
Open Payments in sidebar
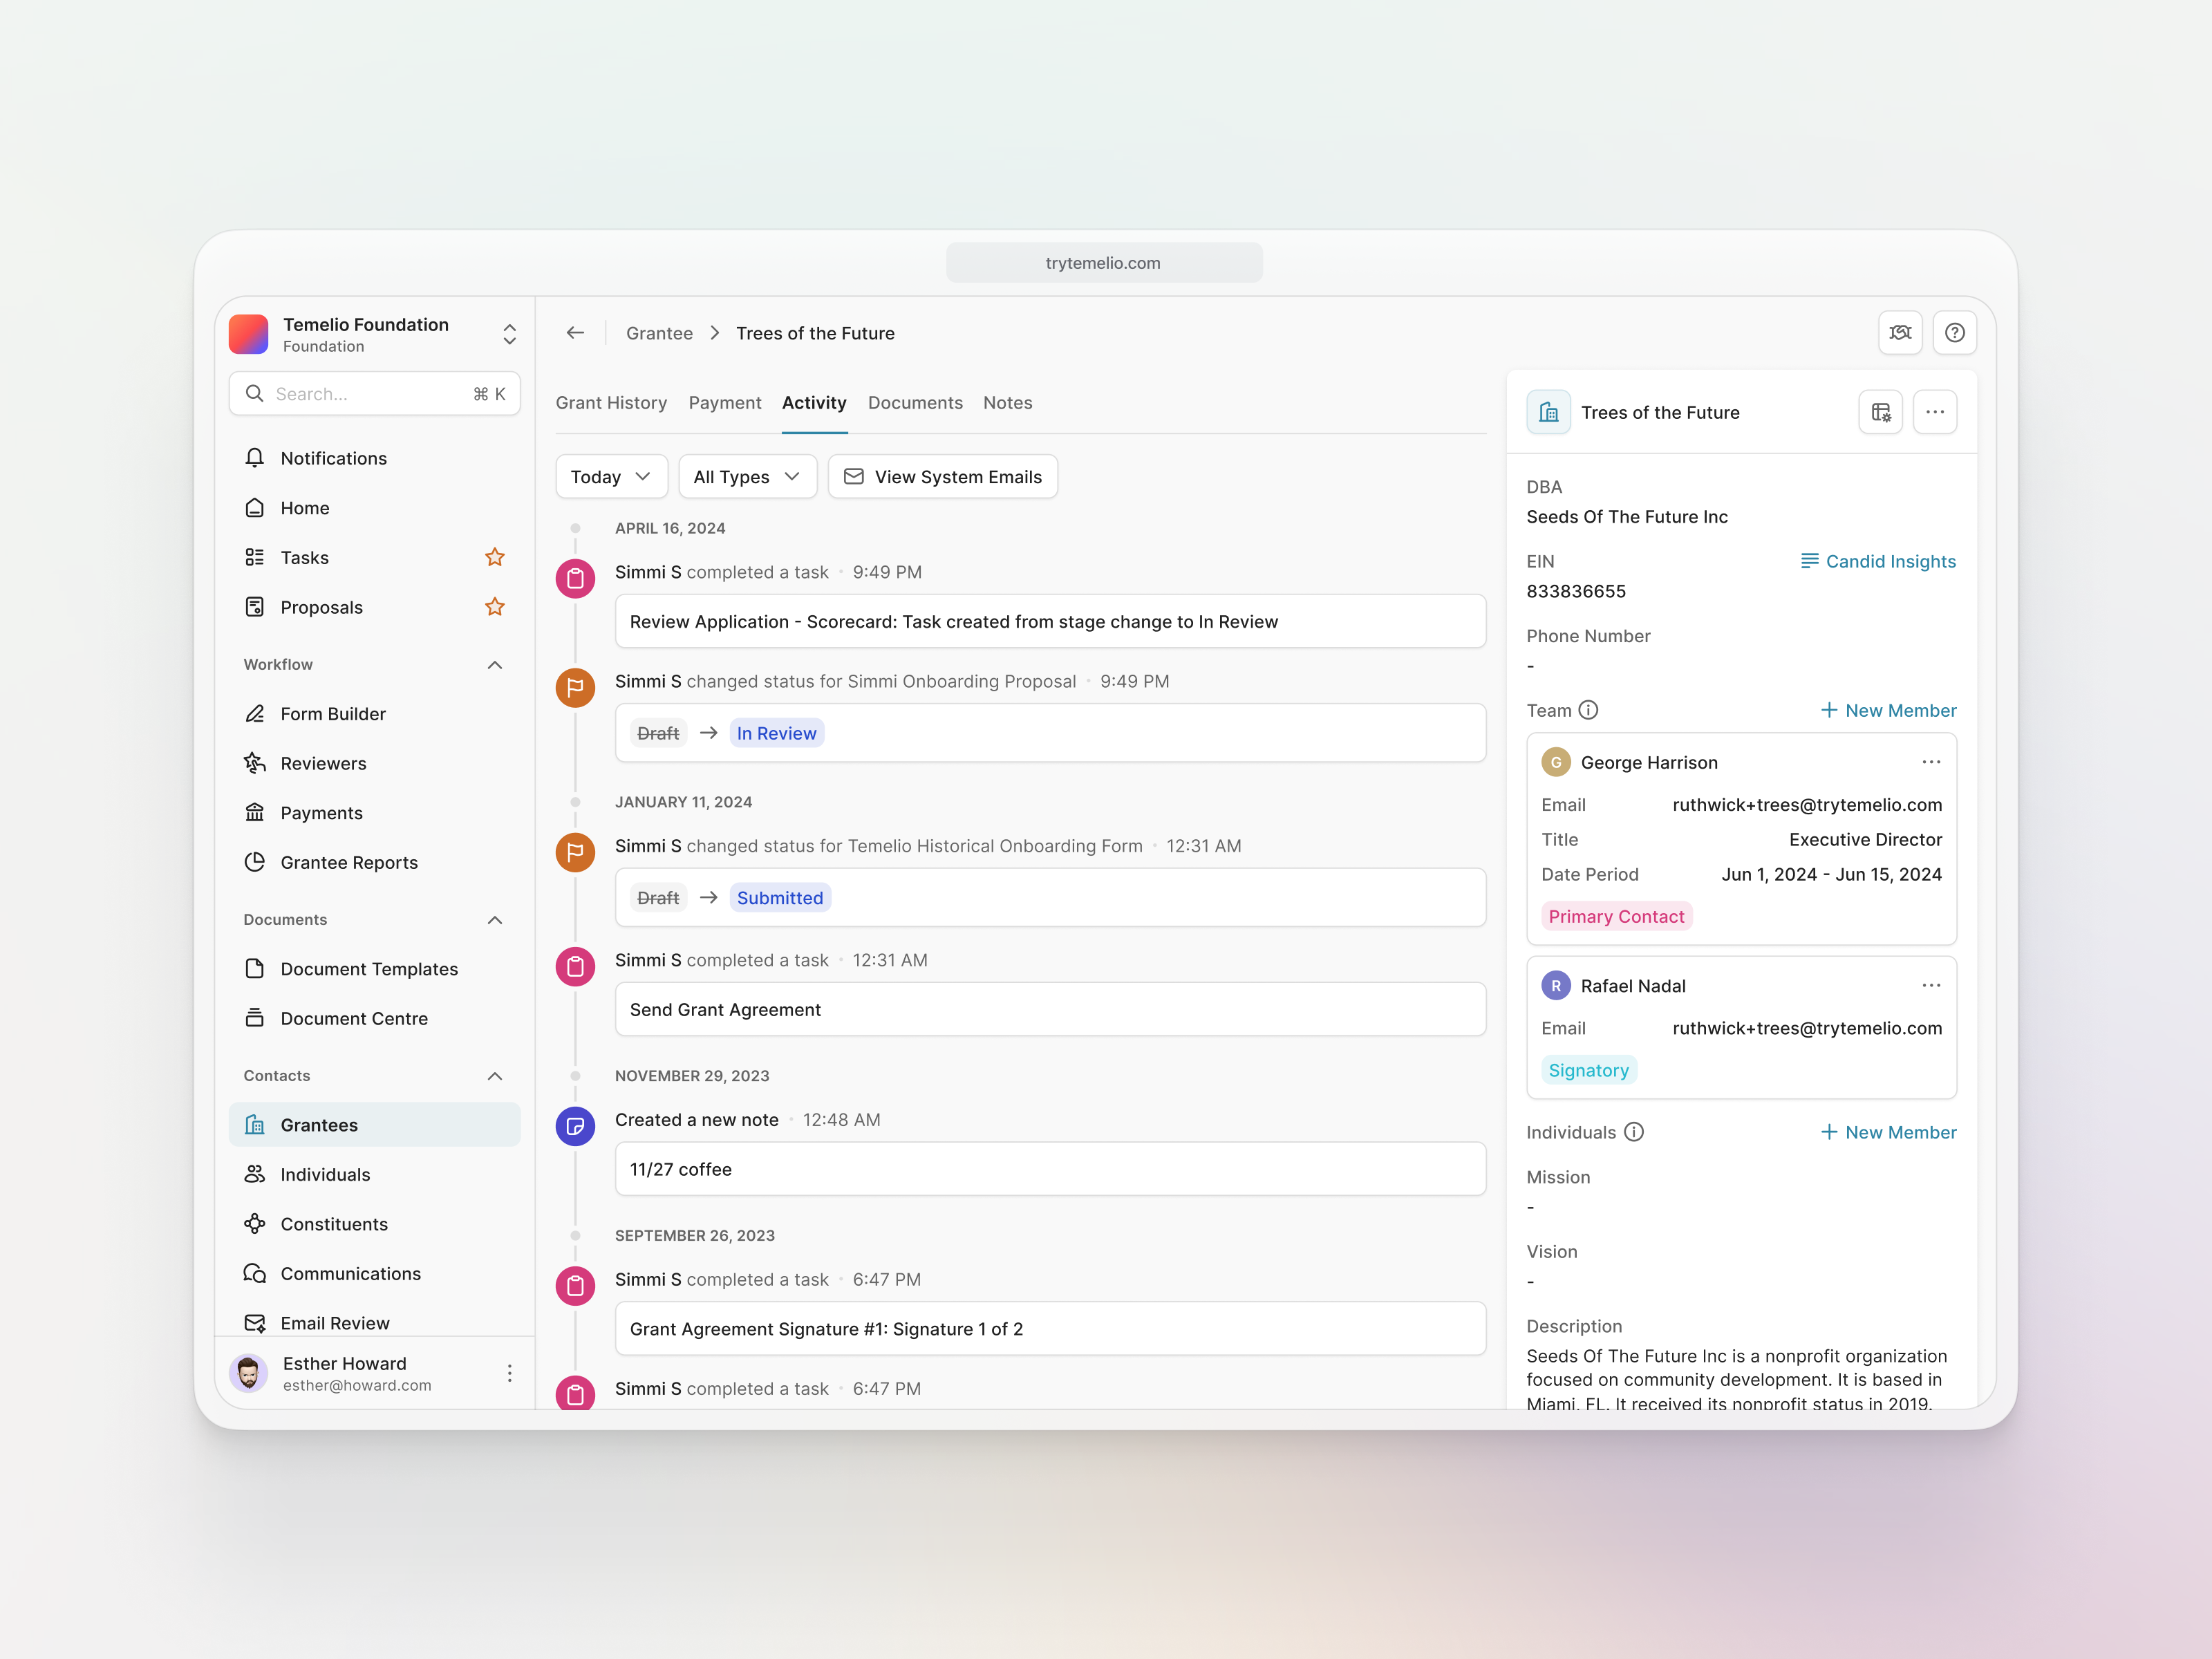(374, 813)
